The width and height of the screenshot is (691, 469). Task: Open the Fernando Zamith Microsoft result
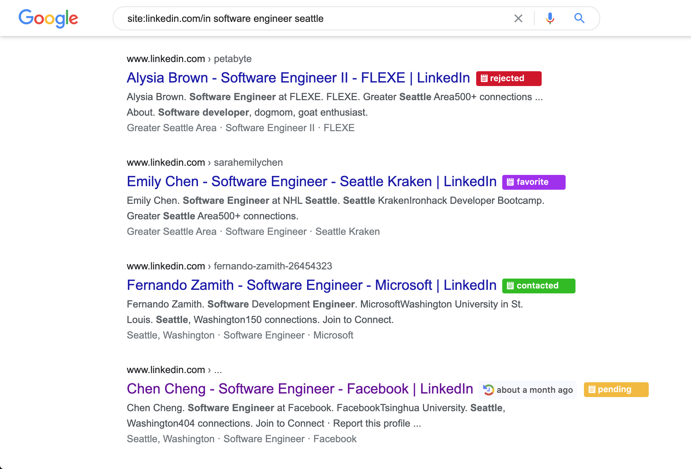point(312,285)
